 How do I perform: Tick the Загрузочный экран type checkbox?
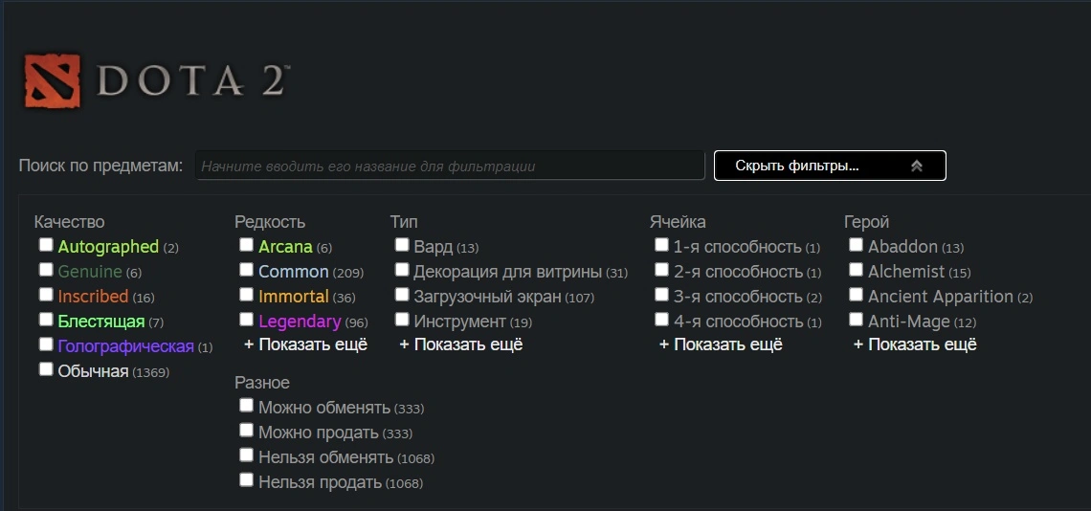402,295
